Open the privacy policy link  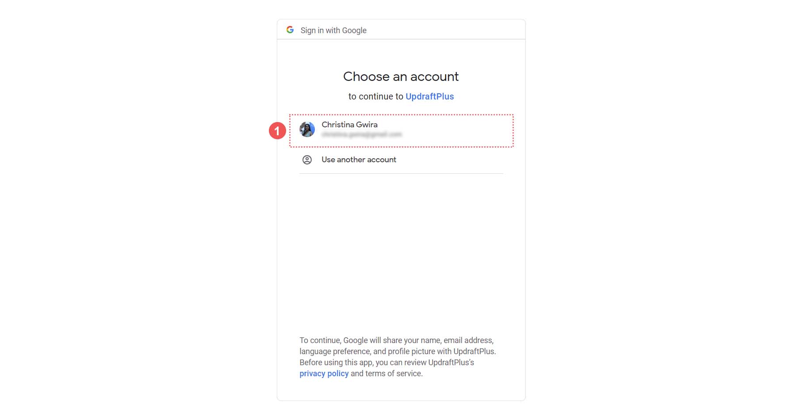coord(324,373)
